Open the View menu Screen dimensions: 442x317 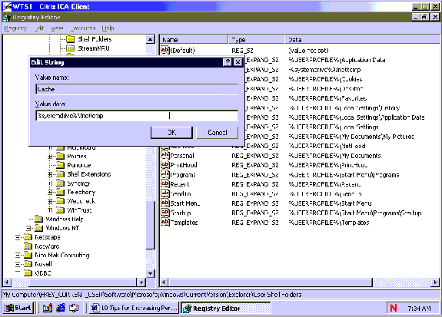click(57, 28)
